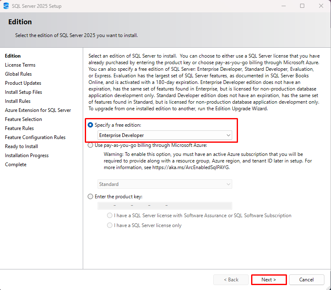
Task: Select Azure Extension for SQL Server step
Action: pyautogui.click(x=38, y=110)
